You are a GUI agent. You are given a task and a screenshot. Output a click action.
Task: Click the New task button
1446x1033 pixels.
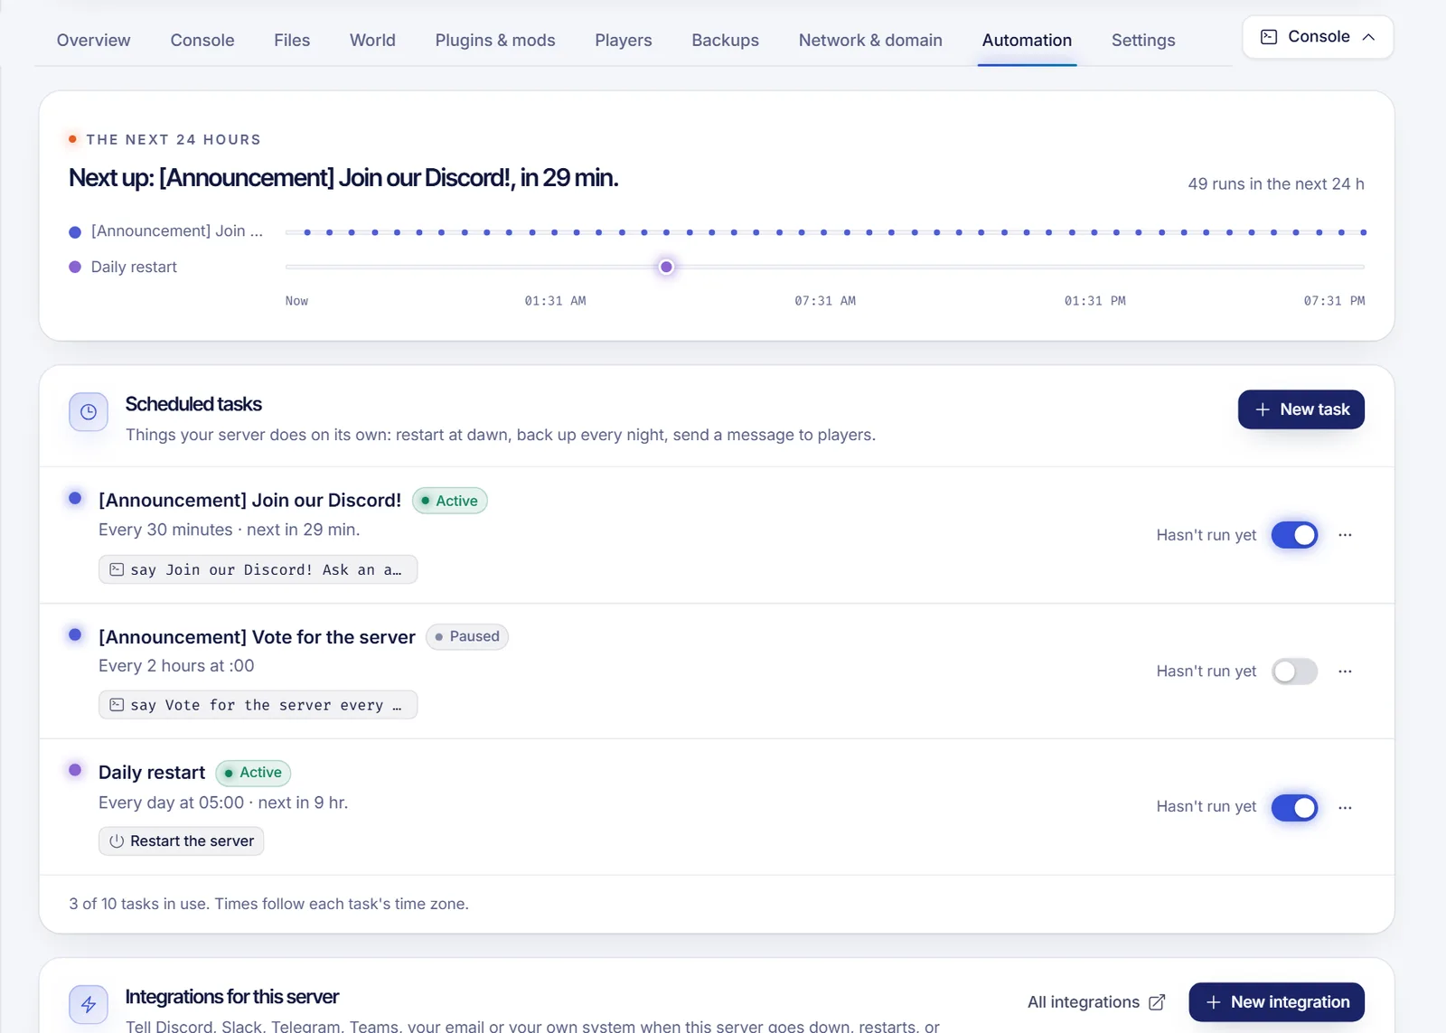[x=1300, y=409]
